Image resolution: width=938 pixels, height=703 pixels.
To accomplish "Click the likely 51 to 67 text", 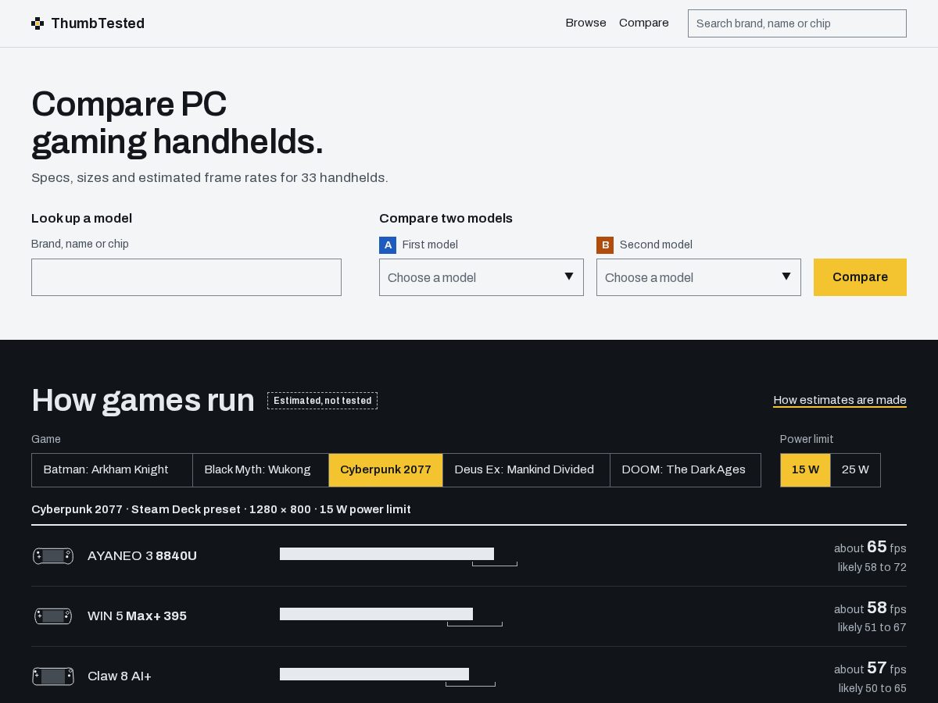I will [x=872, y=627].
